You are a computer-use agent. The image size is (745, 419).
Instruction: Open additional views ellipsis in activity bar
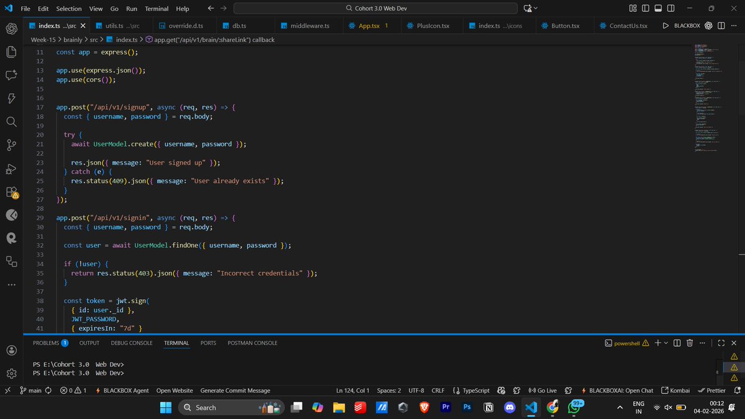click(11, 284)
